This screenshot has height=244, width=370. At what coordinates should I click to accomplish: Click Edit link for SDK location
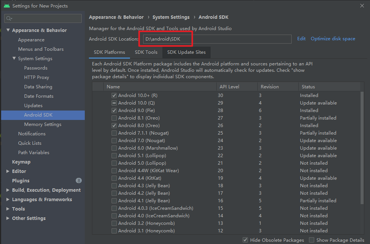pos(301,39)
